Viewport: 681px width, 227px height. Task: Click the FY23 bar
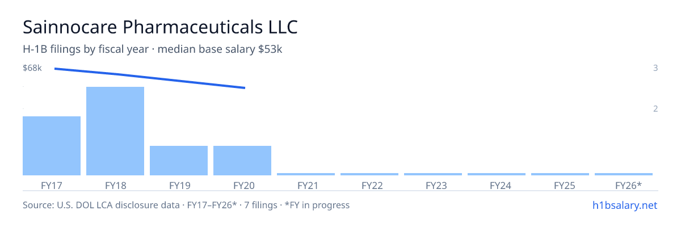[x=433, y=174]
